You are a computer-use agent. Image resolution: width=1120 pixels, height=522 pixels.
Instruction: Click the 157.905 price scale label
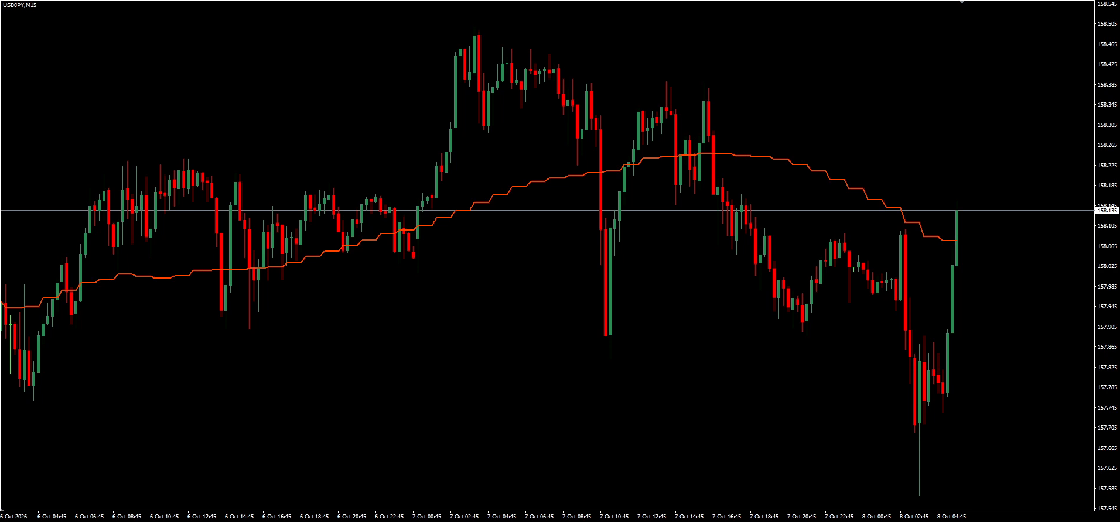click(x=1106, y=327)
